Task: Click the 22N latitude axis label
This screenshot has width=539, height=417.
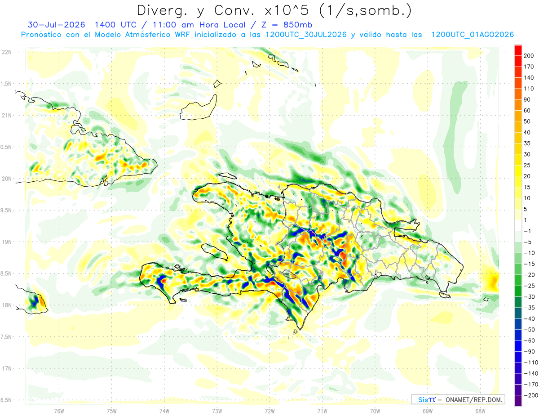Action: (7, 52)
